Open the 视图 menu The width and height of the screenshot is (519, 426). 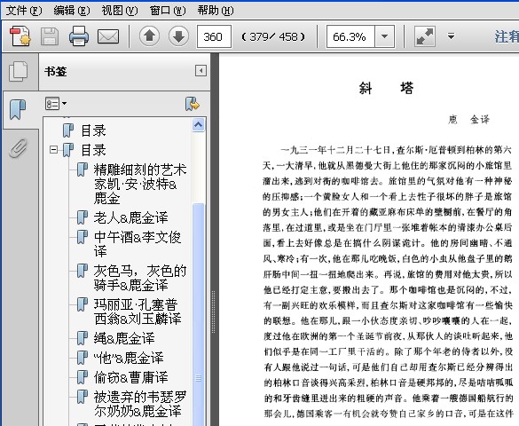(120, 11)
